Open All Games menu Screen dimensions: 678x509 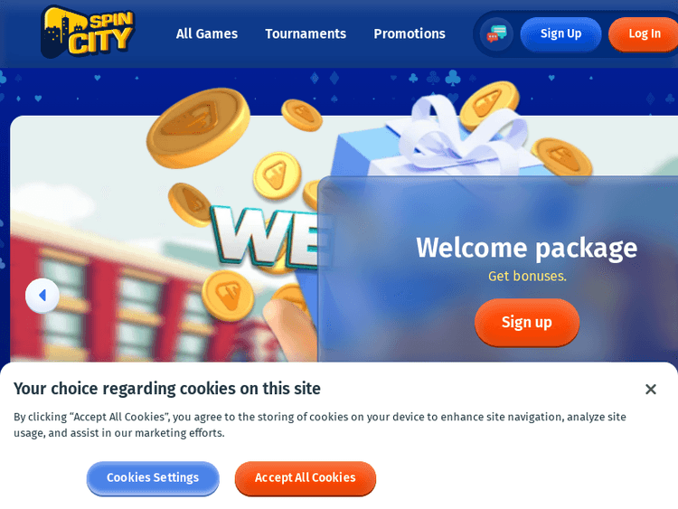point(207,33)
